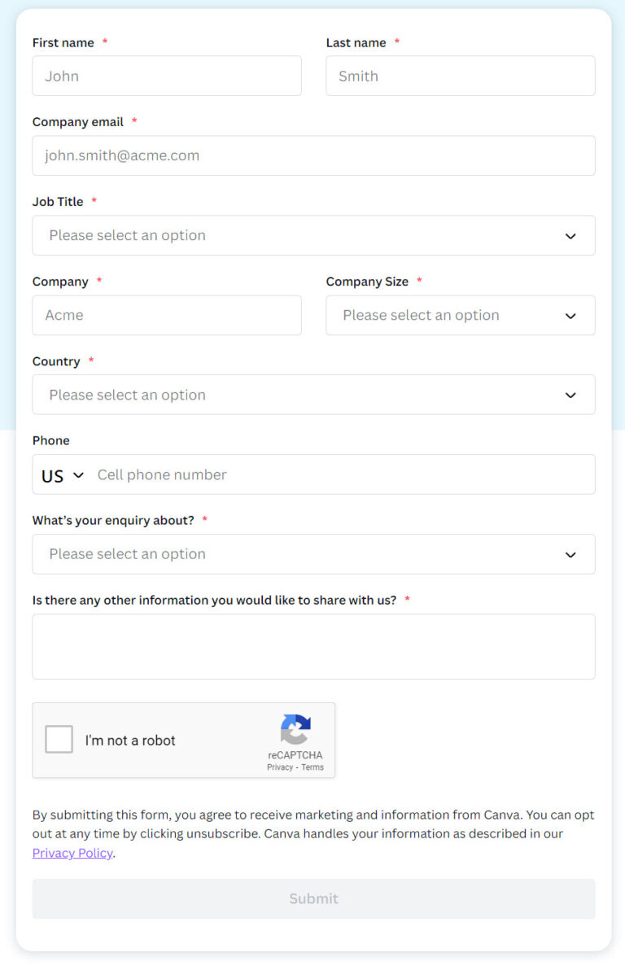
Task: Click the Company email field
Action: click(313, 155)
